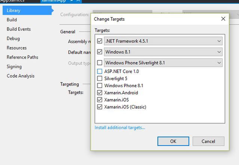239x165 pixels.
Task: Enable Windows Phone Silverlight 8.1 checkbox
Action: point(100,62)
